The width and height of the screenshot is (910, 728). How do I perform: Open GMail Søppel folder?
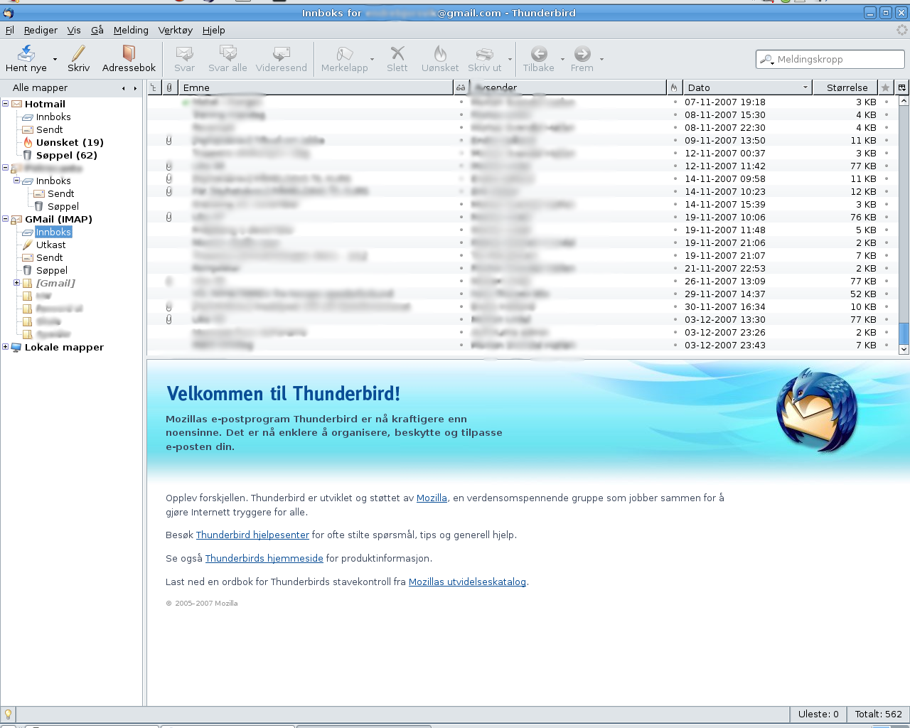(52, 270)
